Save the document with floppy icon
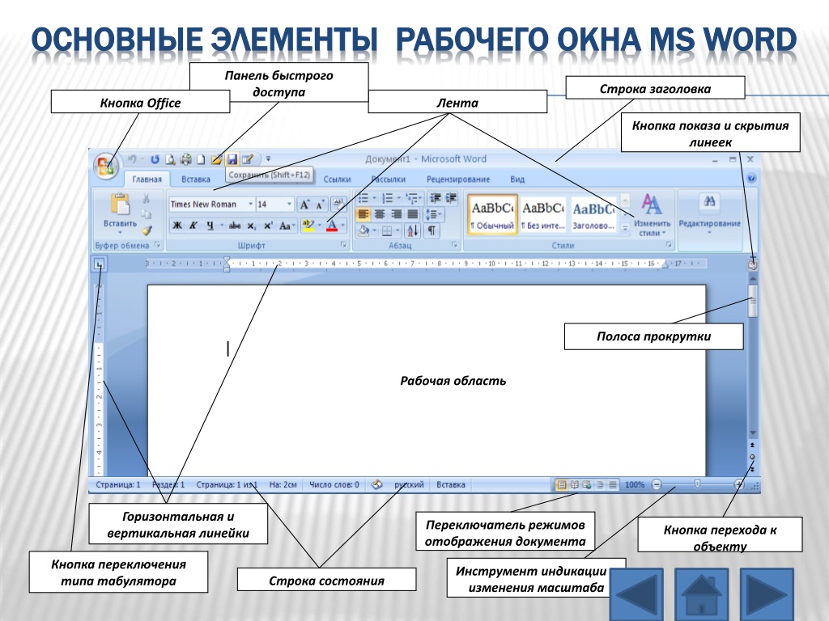The width and height of the screenshot is (829, 621). (232, 159)
